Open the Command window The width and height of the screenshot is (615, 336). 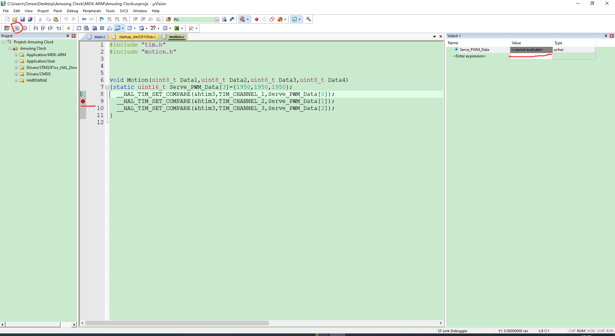(79, 28)
